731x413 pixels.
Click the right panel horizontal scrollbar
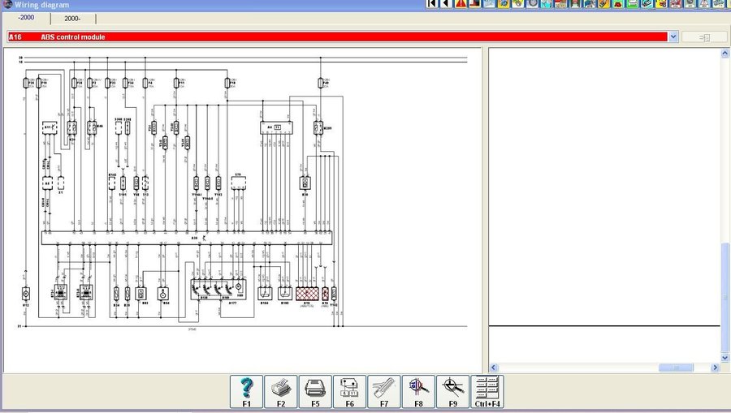pyautogui.click(x=674, y=368)
